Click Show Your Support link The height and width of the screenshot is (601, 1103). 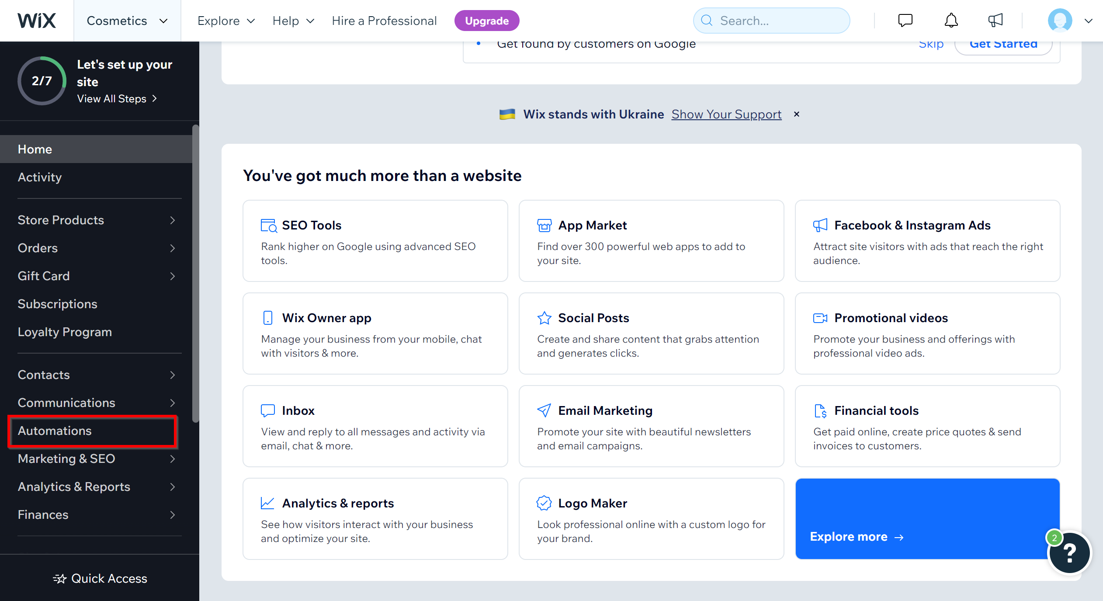pos(726,114)
